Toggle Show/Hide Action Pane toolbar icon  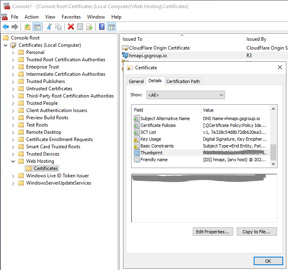(112, 27)
